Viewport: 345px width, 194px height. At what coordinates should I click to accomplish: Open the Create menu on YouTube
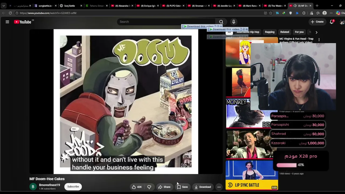(317, 22)
